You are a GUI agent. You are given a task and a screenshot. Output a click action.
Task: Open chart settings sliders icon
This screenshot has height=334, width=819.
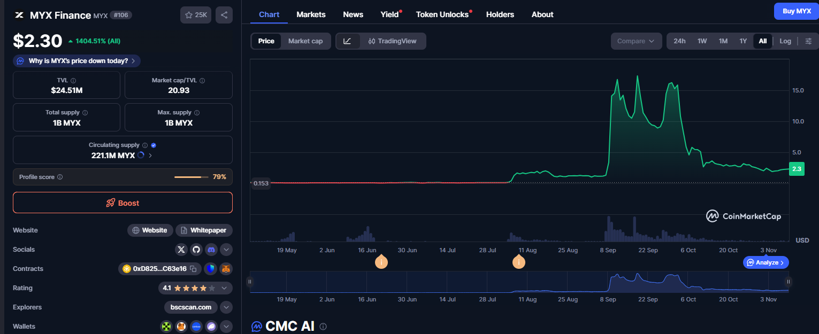[808, 41]
